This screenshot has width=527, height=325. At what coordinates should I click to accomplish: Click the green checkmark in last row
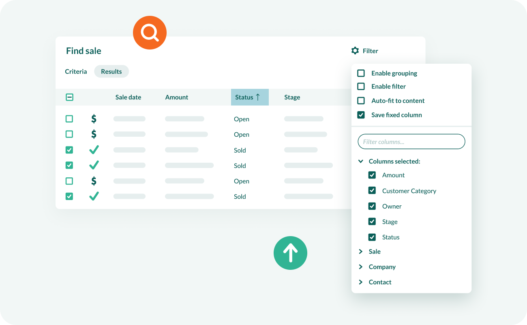click(94, 196)
